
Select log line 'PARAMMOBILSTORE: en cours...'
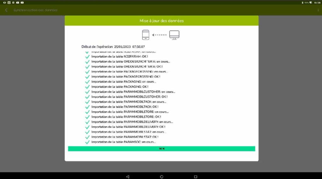130,112
